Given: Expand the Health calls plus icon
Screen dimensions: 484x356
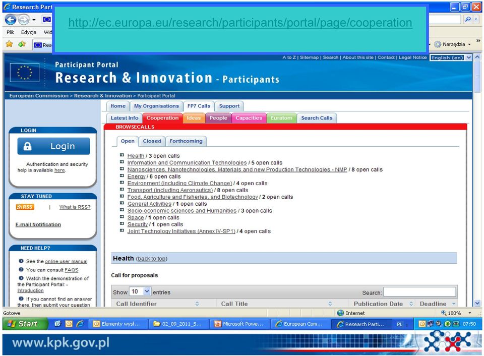Looking at the screenshot, I should click(122, 155).
